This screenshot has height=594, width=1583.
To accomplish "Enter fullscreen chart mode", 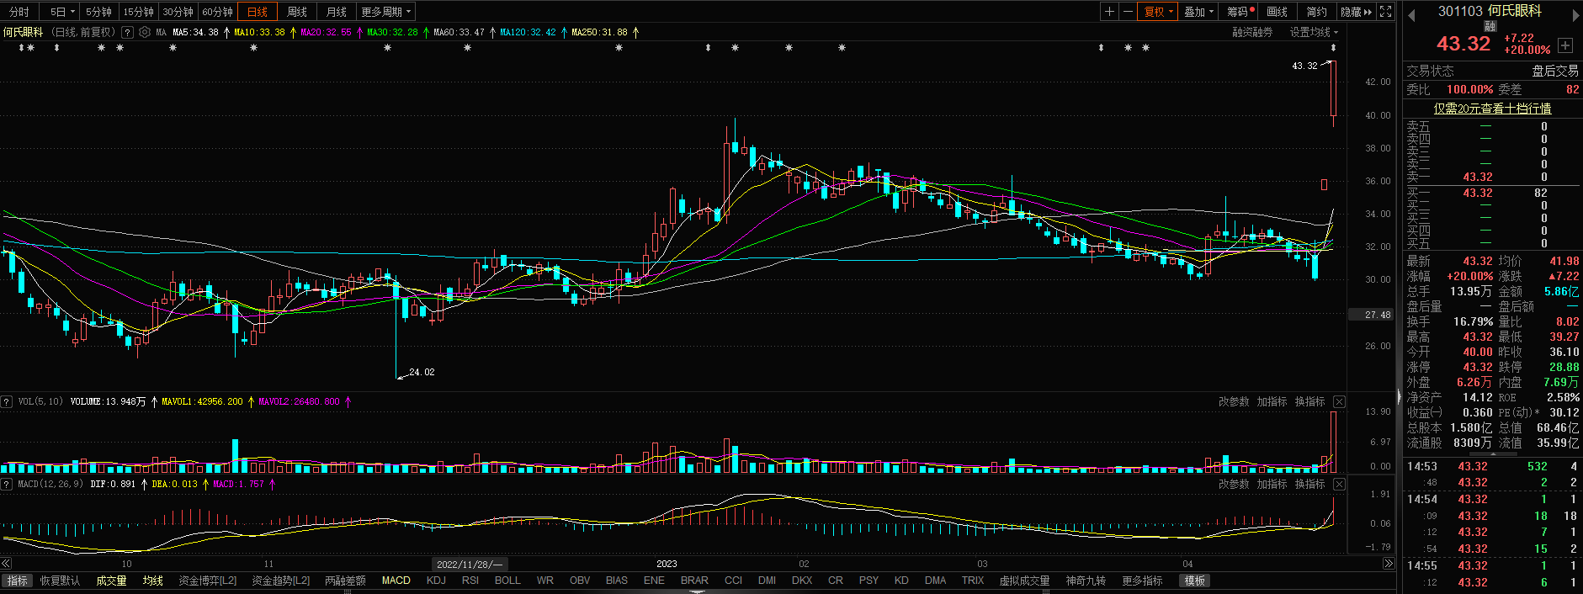I will [x=1385, y=12].
